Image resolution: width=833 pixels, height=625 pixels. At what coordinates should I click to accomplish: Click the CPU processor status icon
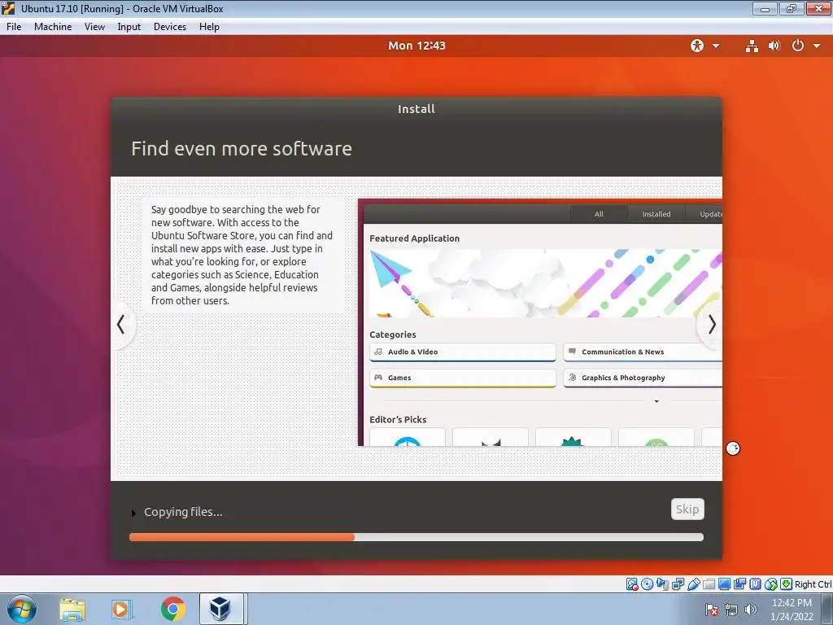click(755, 584)
